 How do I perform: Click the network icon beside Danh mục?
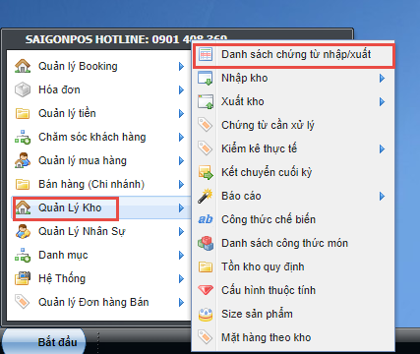[x=23, y=255]
